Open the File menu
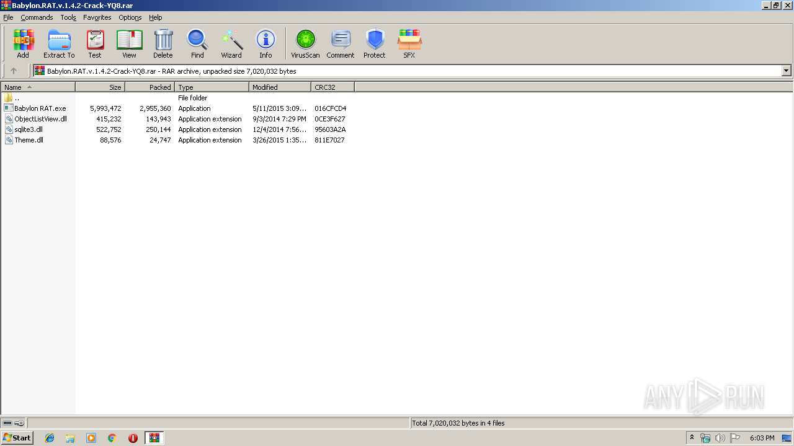The width and height of the screenshot is (794, 446). click(x=8, y=17)
